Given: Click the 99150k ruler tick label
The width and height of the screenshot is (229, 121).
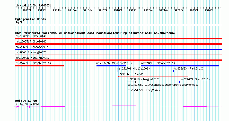Looking at the screenshot, I should click(73, 10).
